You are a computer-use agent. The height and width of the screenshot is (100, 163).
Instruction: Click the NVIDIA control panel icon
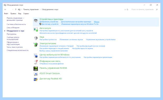point(36,69)
